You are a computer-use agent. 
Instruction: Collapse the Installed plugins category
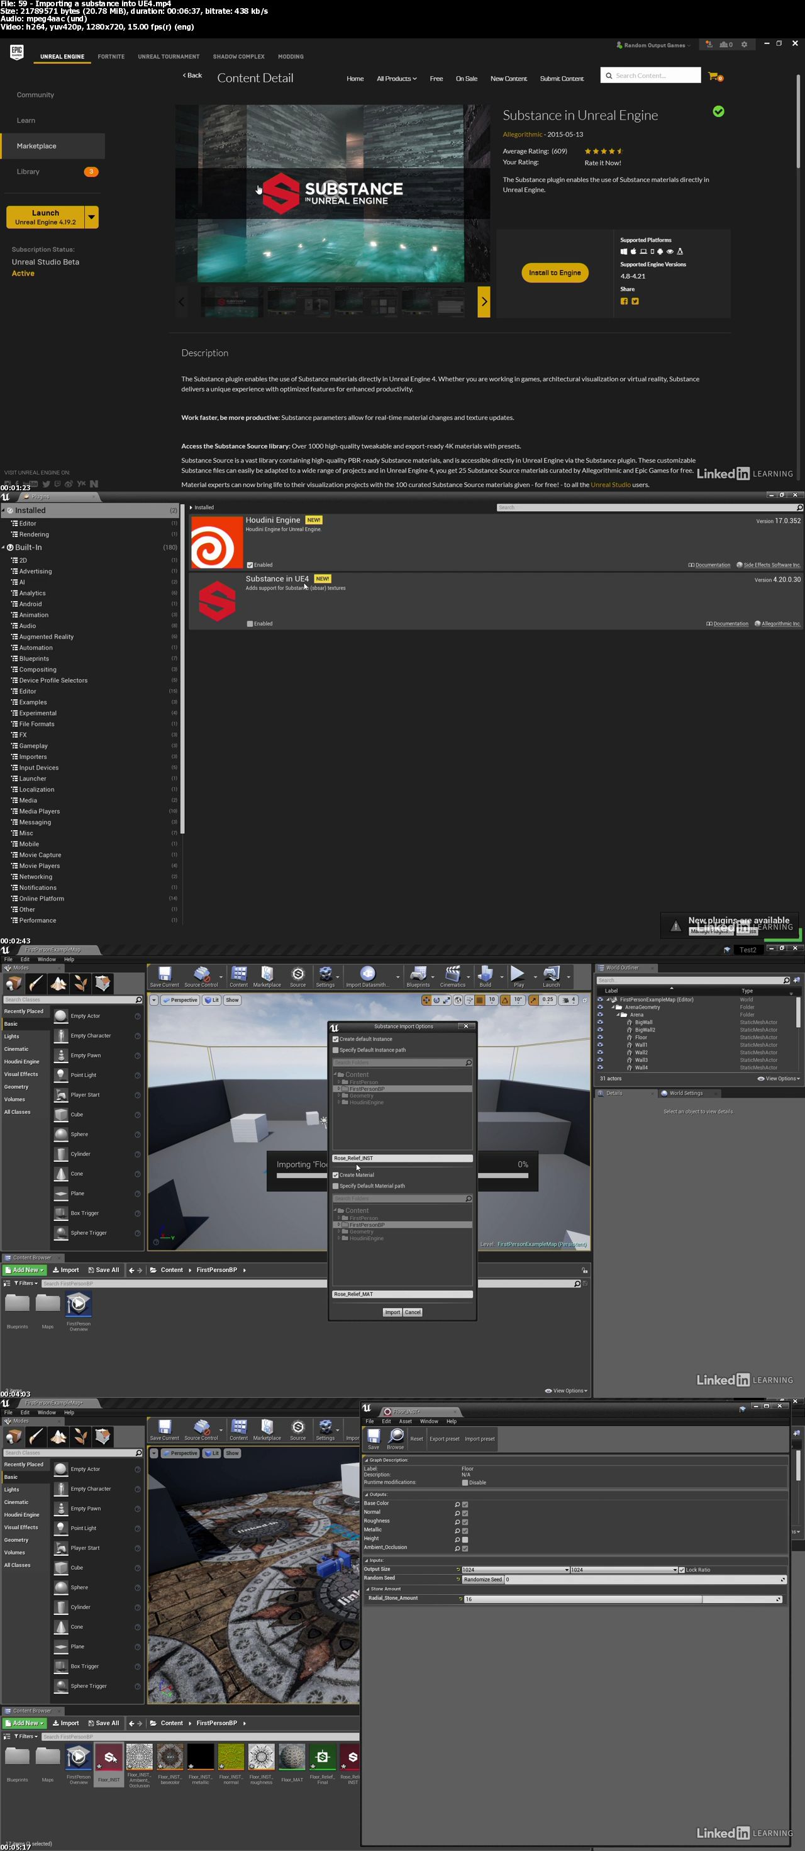4,510
